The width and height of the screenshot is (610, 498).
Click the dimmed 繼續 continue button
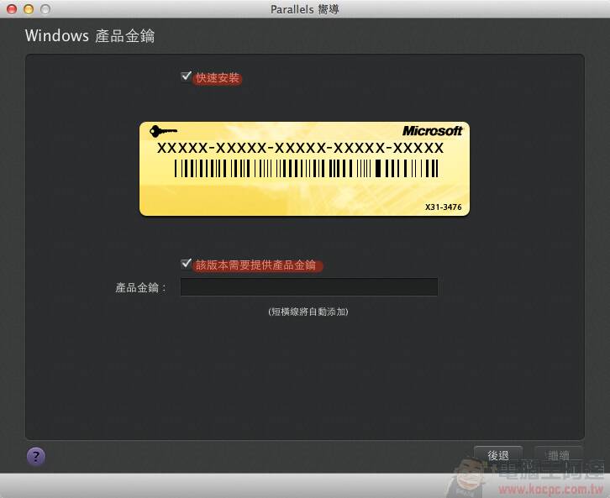point(558,454)
